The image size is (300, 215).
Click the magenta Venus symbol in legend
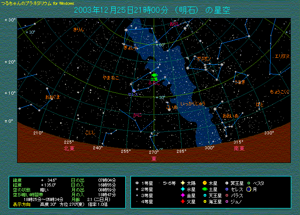click(x=183, y=195)
